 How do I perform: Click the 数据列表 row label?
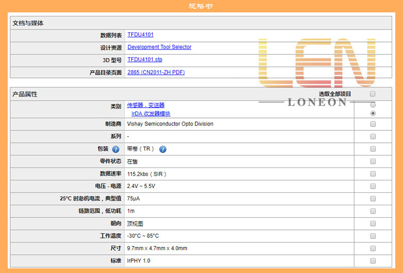(111, 35)
